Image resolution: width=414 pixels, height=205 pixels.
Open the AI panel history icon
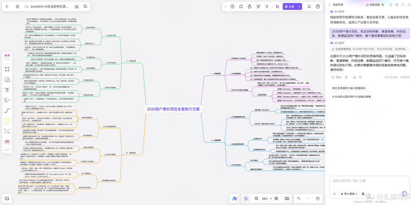pos(391,5)
